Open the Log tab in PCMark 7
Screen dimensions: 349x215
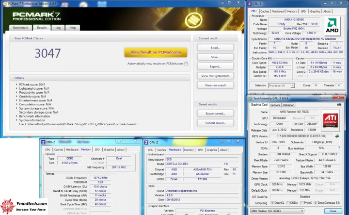tap(58, 28)
